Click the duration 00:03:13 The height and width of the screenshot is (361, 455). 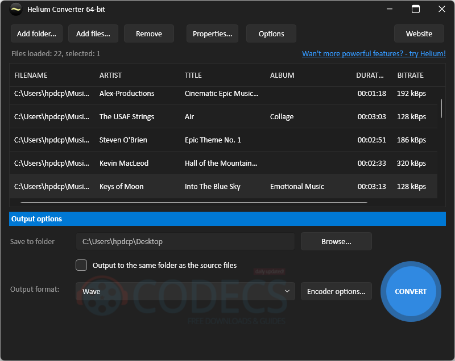[x=372, y=186]
